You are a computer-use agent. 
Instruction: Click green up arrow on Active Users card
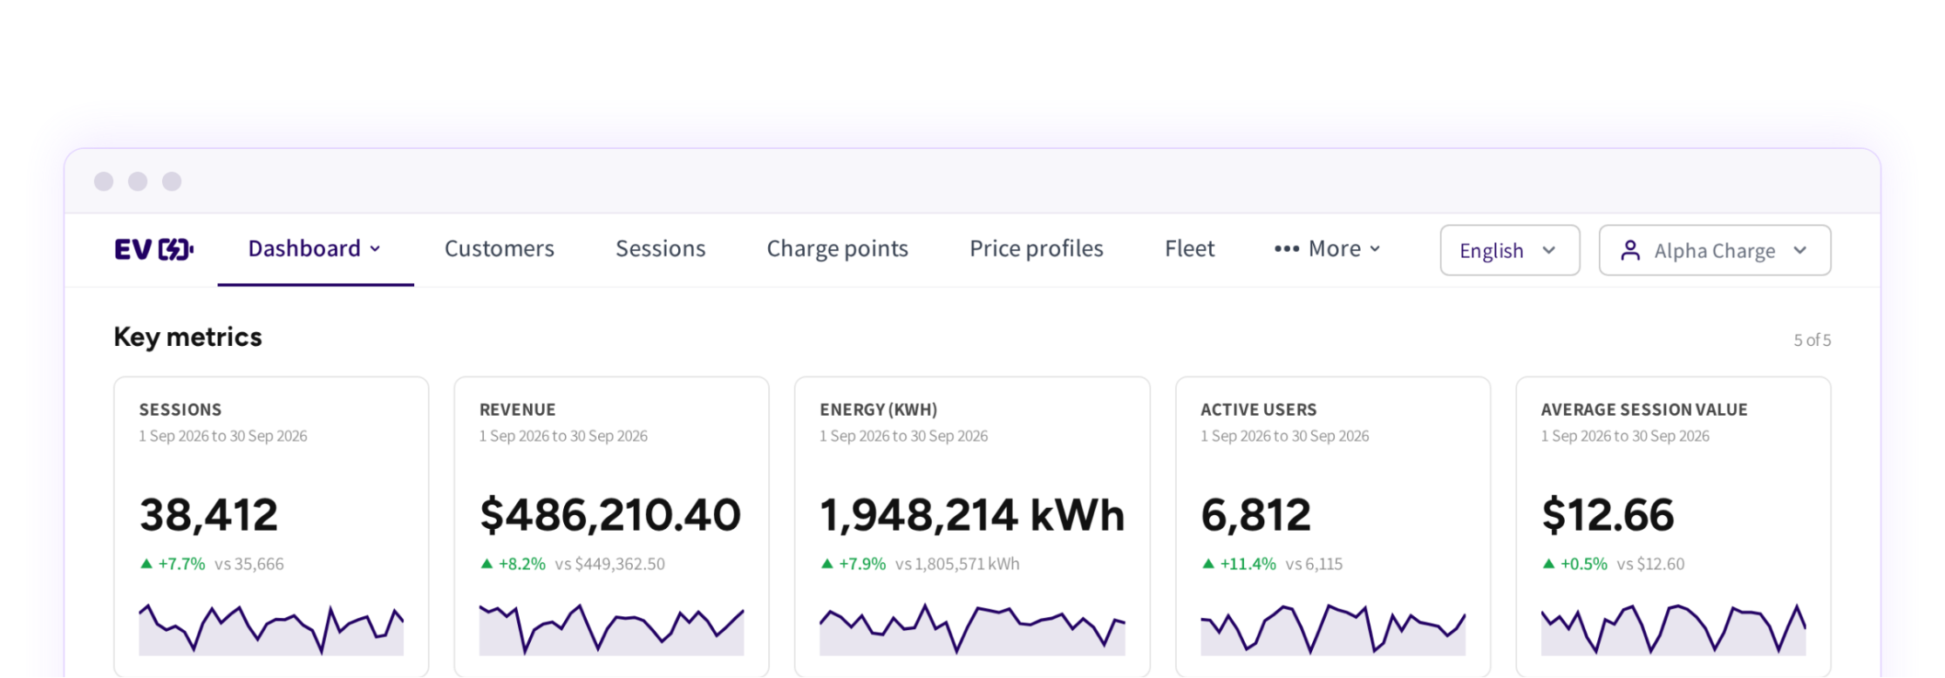1207,564
